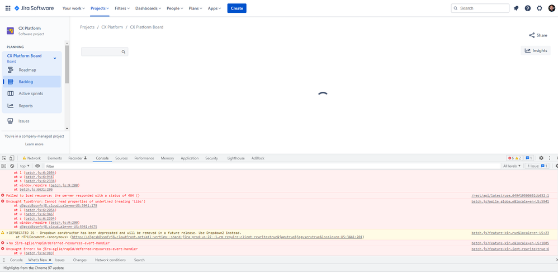Switch to the Elements DevTools tab
The height and width of the screenshot is (273, 558).
54,158
